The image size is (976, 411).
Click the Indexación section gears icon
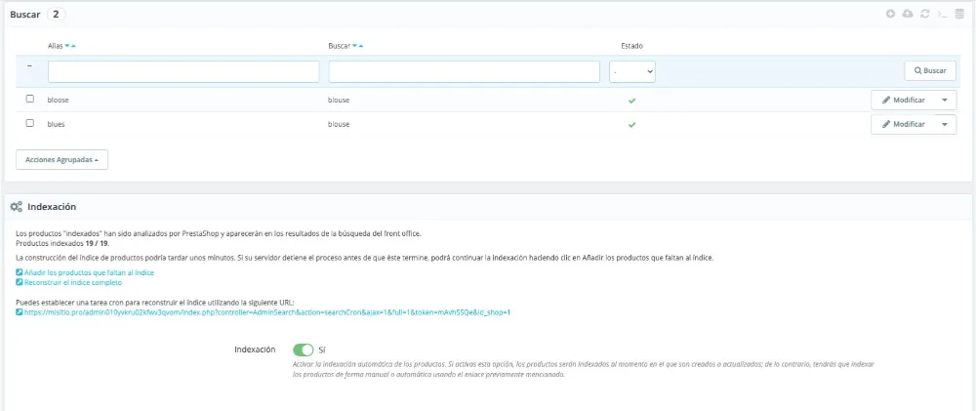(17, 207)
